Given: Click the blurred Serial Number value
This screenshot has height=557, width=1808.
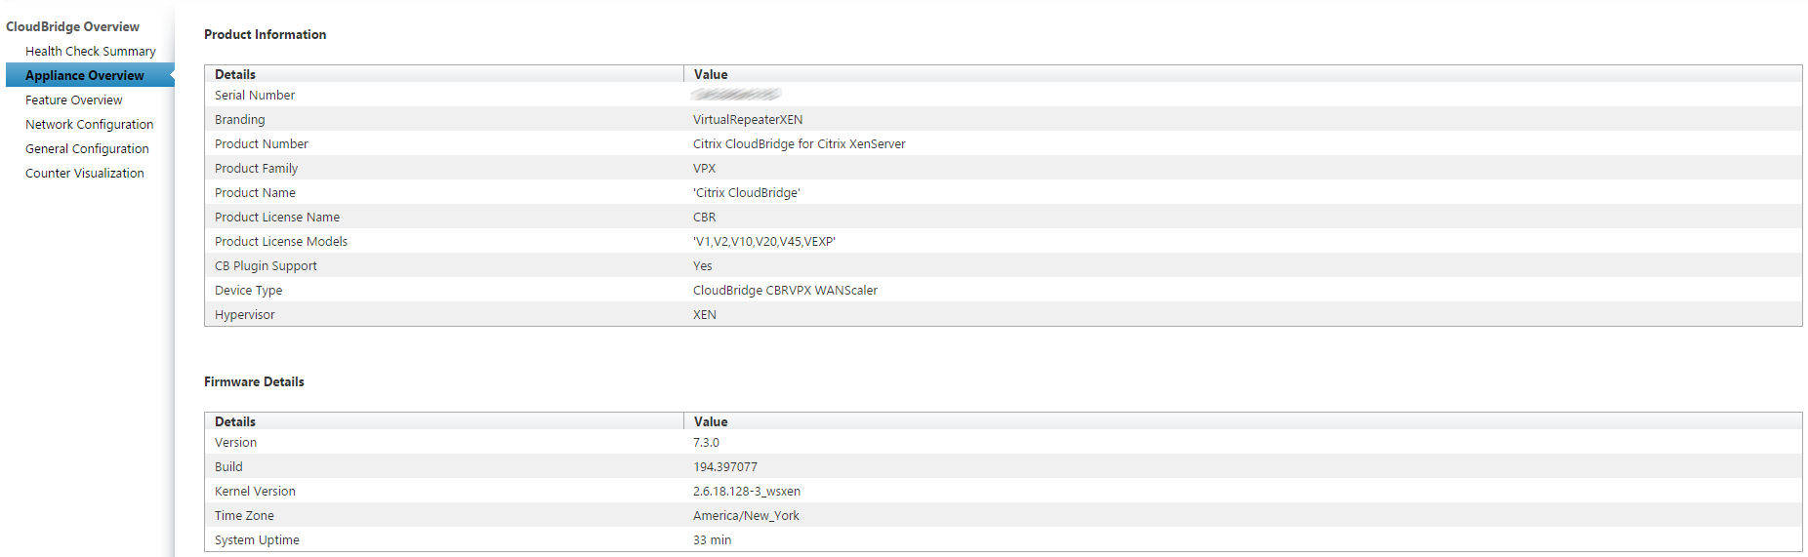Looking at the screenshot, I should tap(736, 95).
